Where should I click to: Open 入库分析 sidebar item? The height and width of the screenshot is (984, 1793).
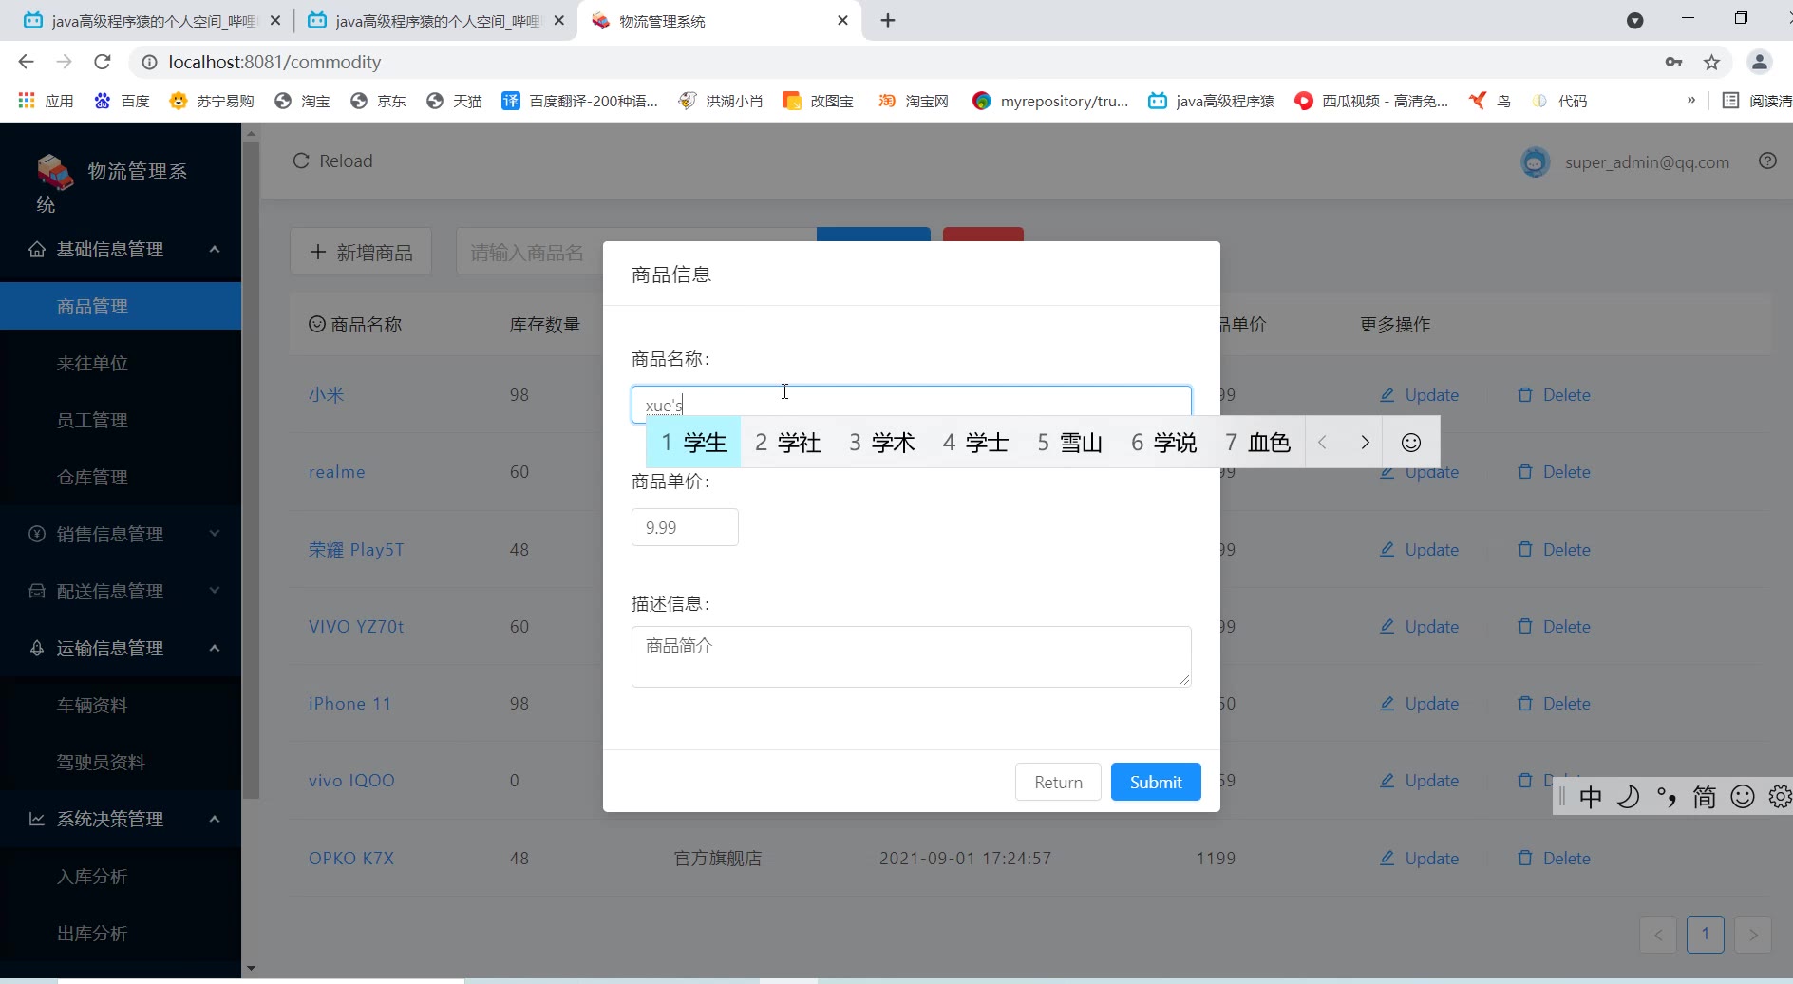[121, 876]
